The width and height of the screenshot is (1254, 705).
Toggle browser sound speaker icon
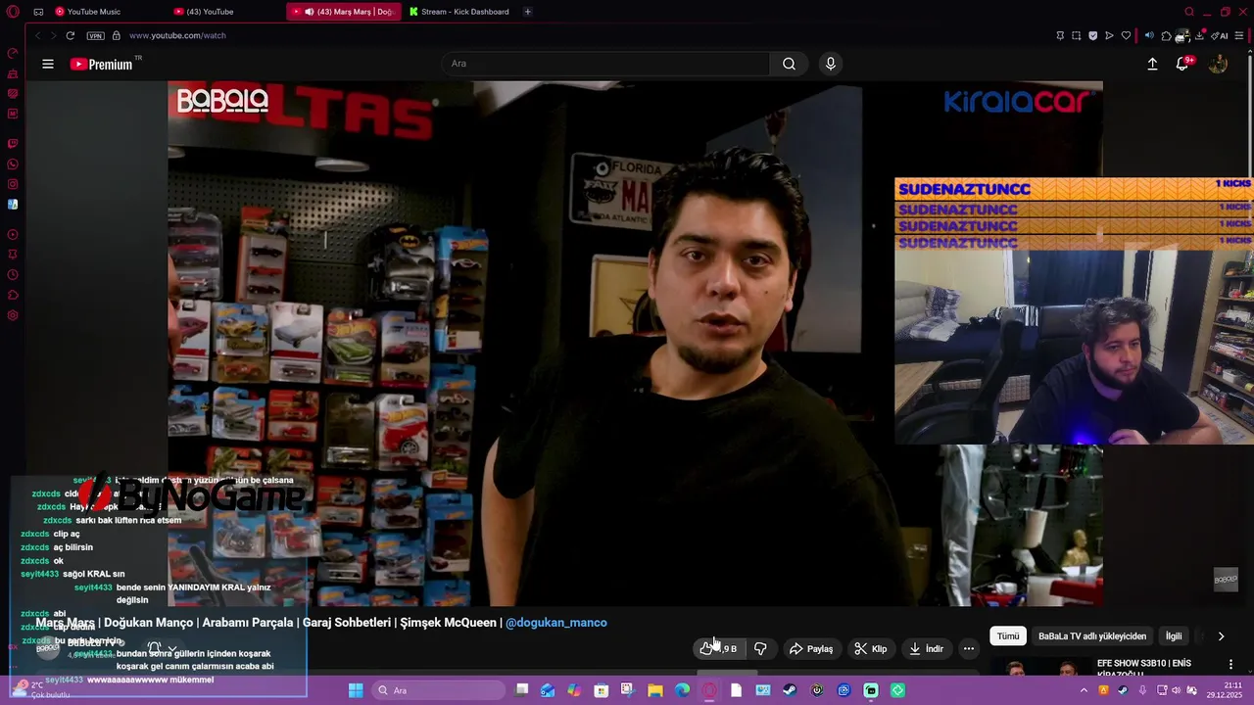click(1149, 35)
